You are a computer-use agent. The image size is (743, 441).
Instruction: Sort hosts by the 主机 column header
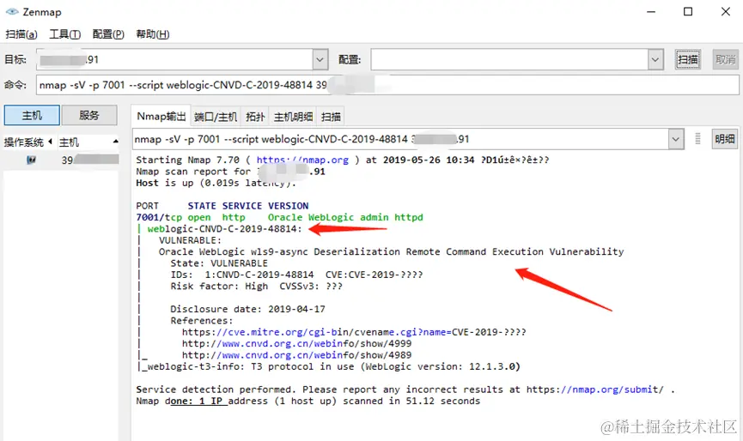(x=88, y=142)
